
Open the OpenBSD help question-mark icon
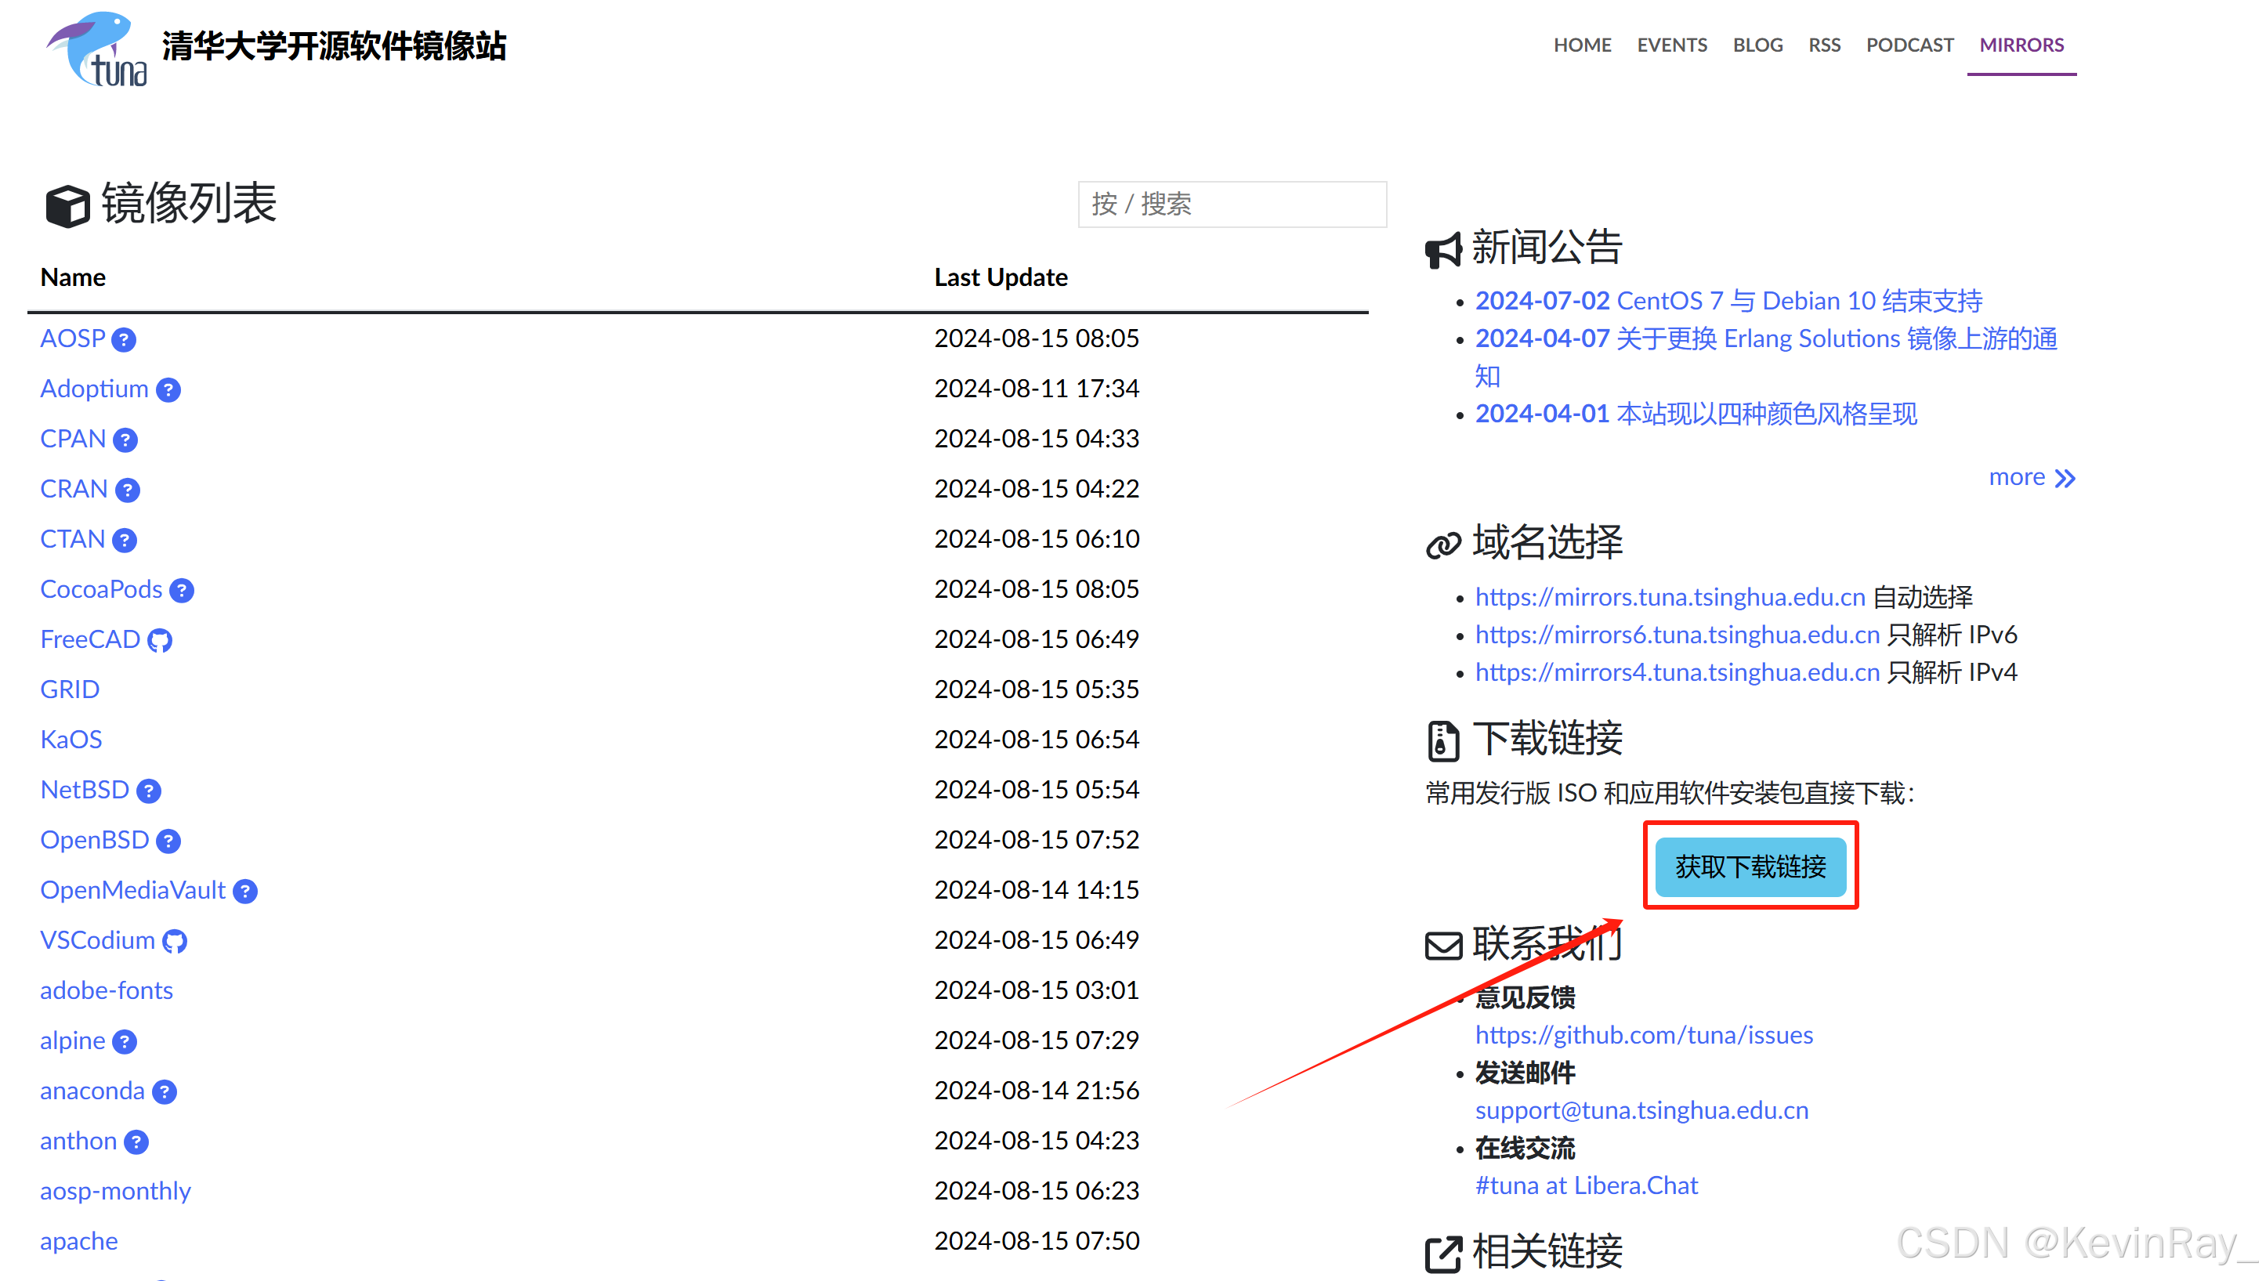[x=168, y=841]
